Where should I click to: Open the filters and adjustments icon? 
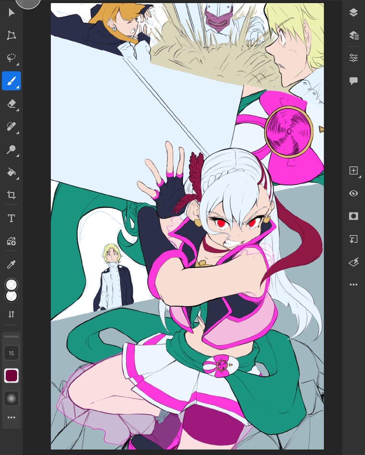[x=353, y=262]
